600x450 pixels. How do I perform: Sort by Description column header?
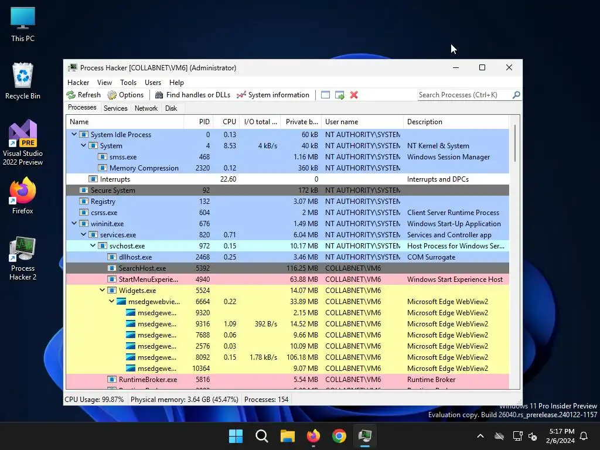click(456, 122)
